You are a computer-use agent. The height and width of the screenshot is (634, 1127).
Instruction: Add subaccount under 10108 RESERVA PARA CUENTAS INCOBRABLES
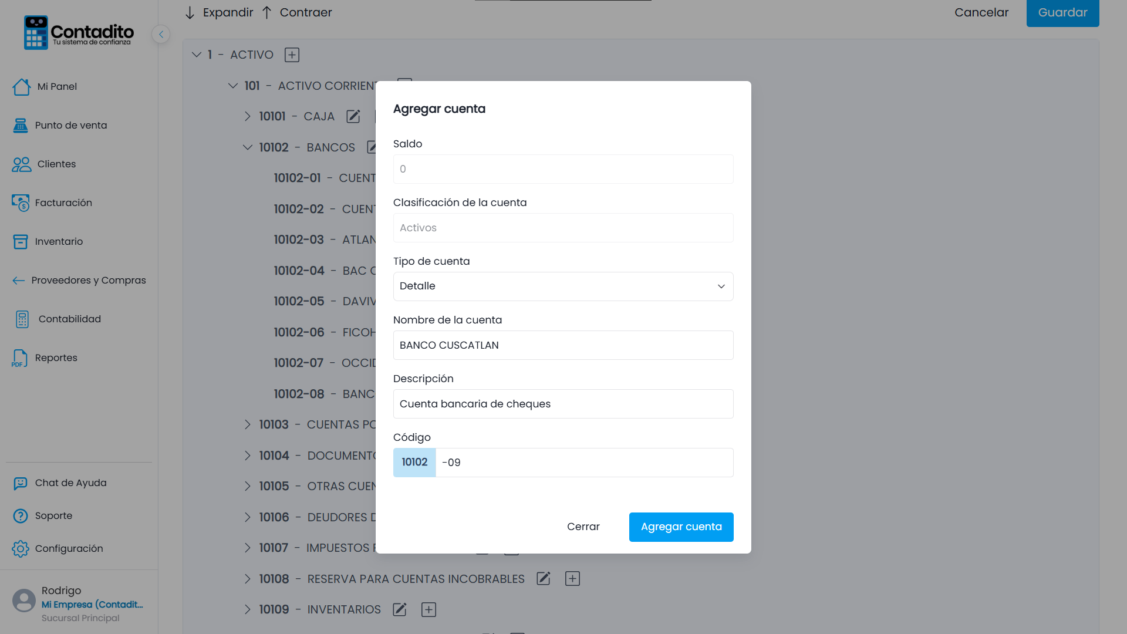(572, 579)
